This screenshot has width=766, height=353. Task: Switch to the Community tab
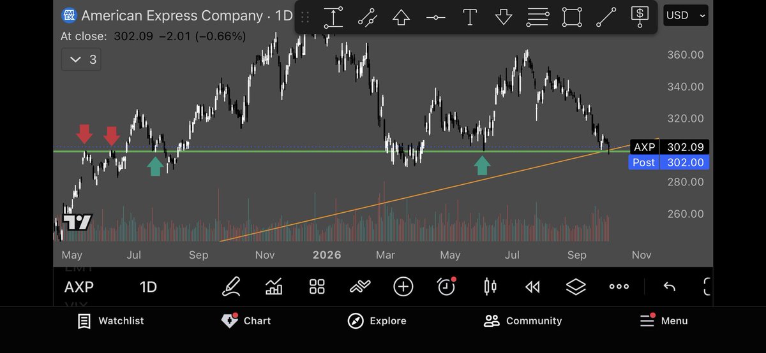523,321
